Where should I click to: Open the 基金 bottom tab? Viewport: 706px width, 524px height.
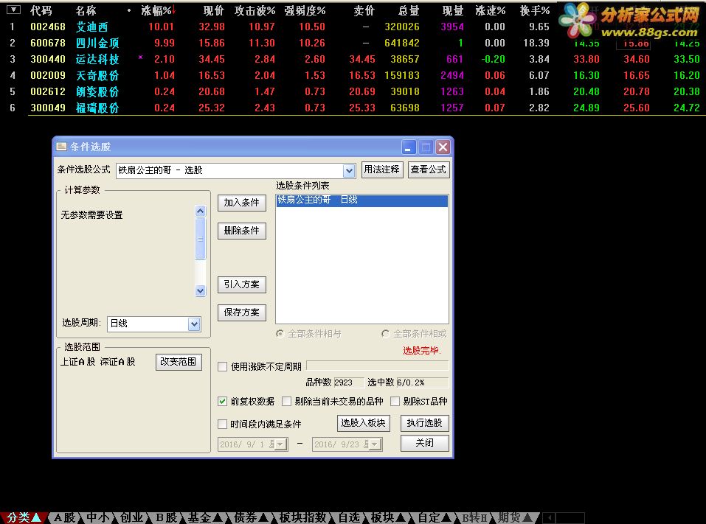pos(205,517)
